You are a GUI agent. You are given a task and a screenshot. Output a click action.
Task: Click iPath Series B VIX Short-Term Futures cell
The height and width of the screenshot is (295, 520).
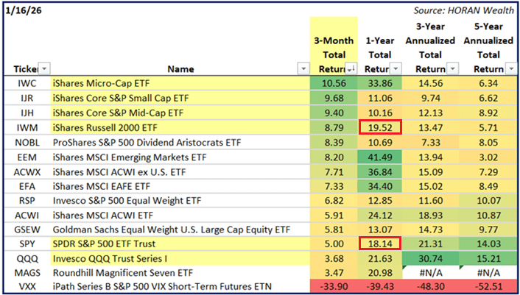tap(180, 286)
